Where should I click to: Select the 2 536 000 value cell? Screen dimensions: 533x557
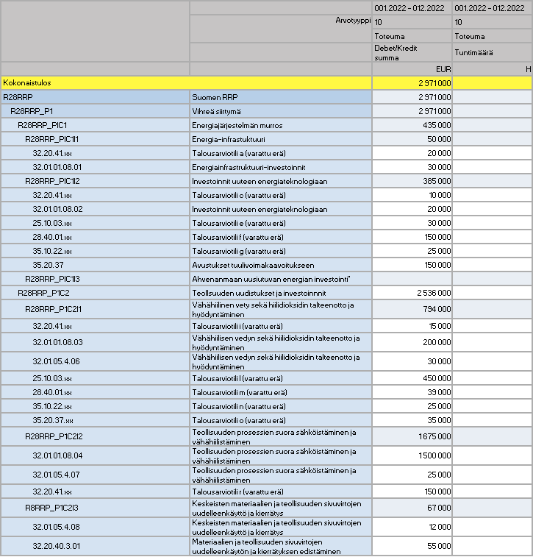pyautogui.click(x=412, y=293)
